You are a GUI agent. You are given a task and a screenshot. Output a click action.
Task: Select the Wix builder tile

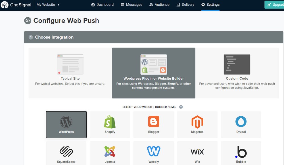[x=197, y=153]
